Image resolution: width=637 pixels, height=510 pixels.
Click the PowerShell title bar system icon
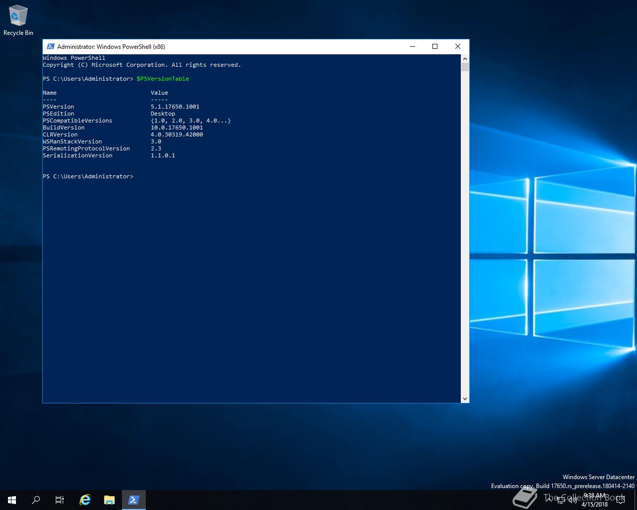[x=50, y=46]
